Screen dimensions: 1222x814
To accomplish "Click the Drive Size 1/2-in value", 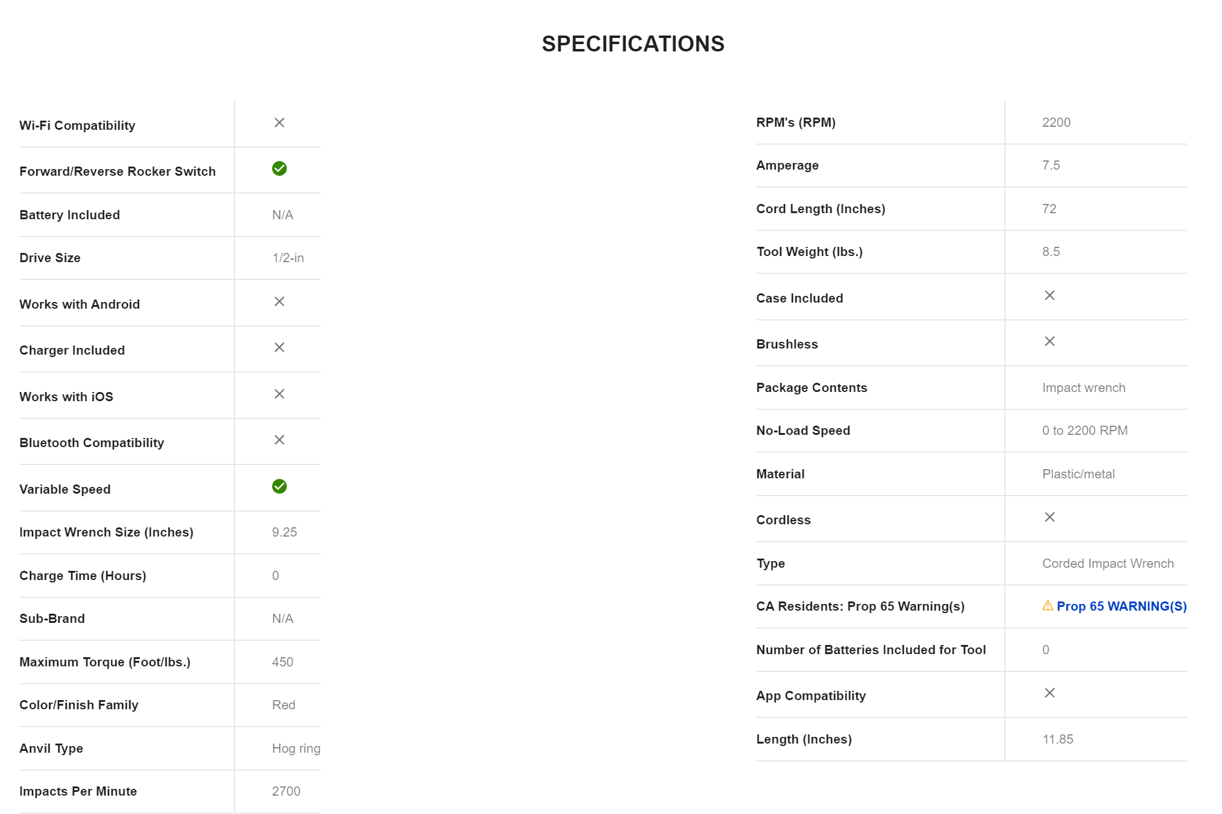I will (x=287, y=258).
